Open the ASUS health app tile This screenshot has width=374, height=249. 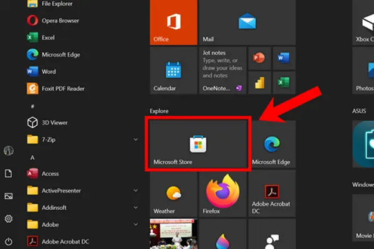point(363,144)
